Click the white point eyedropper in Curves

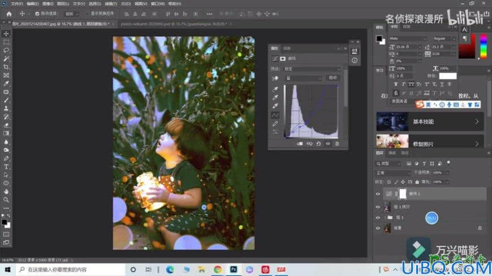(275, 106)
